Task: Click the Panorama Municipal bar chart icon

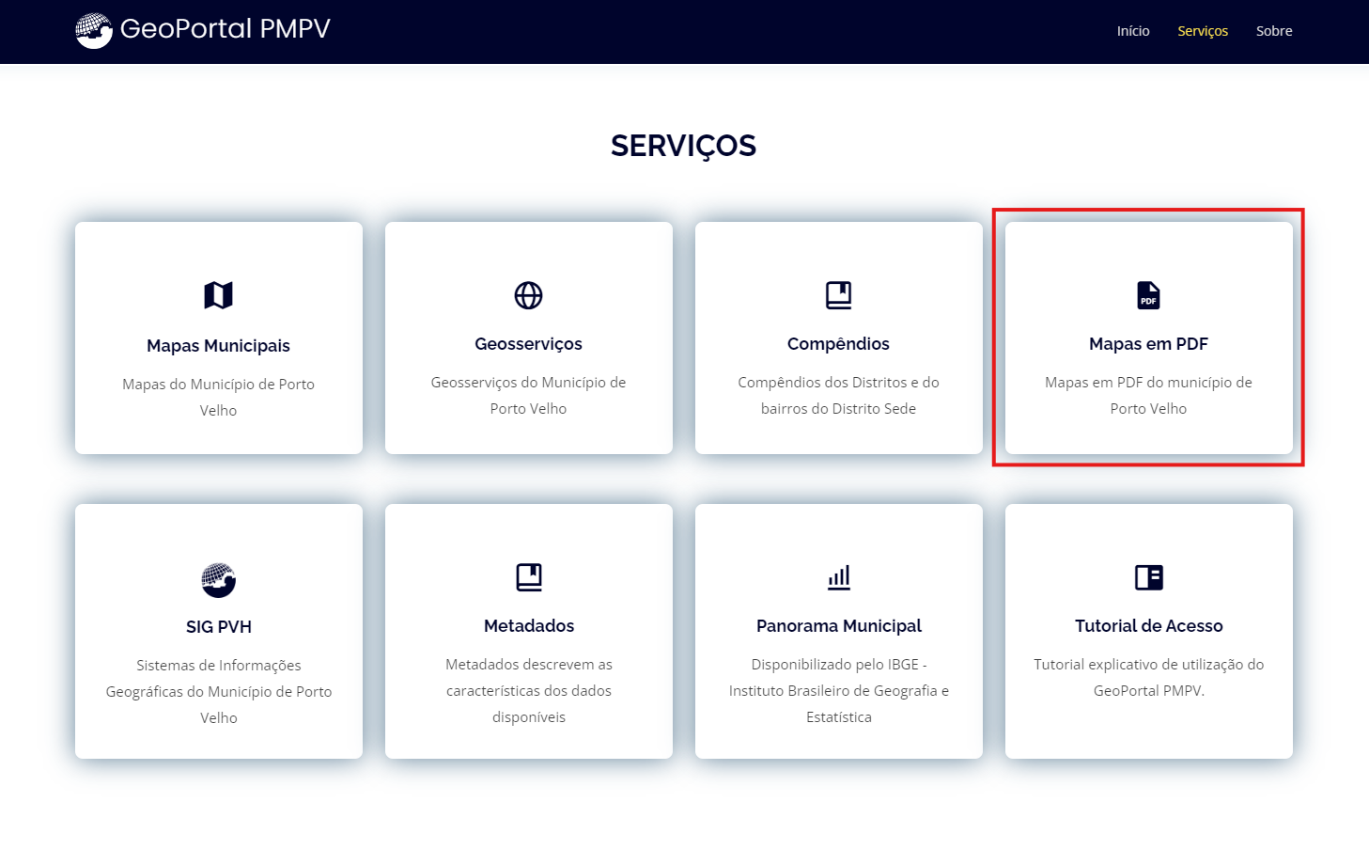Action: tap(839, 577)
